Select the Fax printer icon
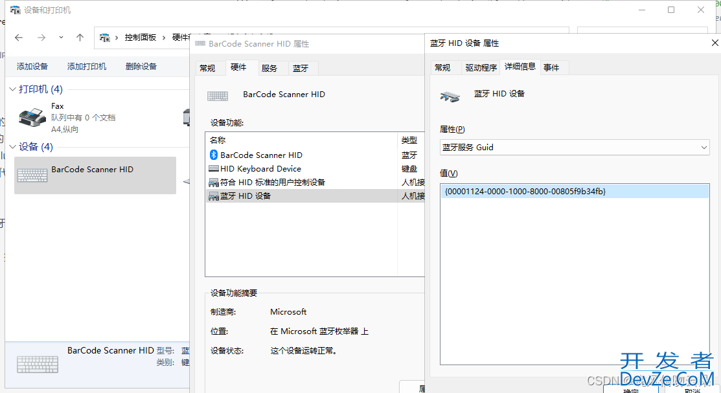The image size is (721, 393). click(32, 117)
